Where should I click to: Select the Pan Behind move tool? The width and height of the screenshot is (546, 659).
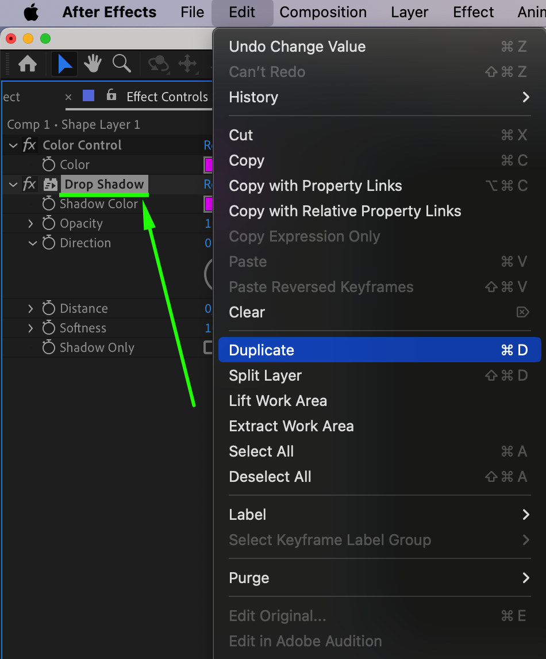[188, 64]
